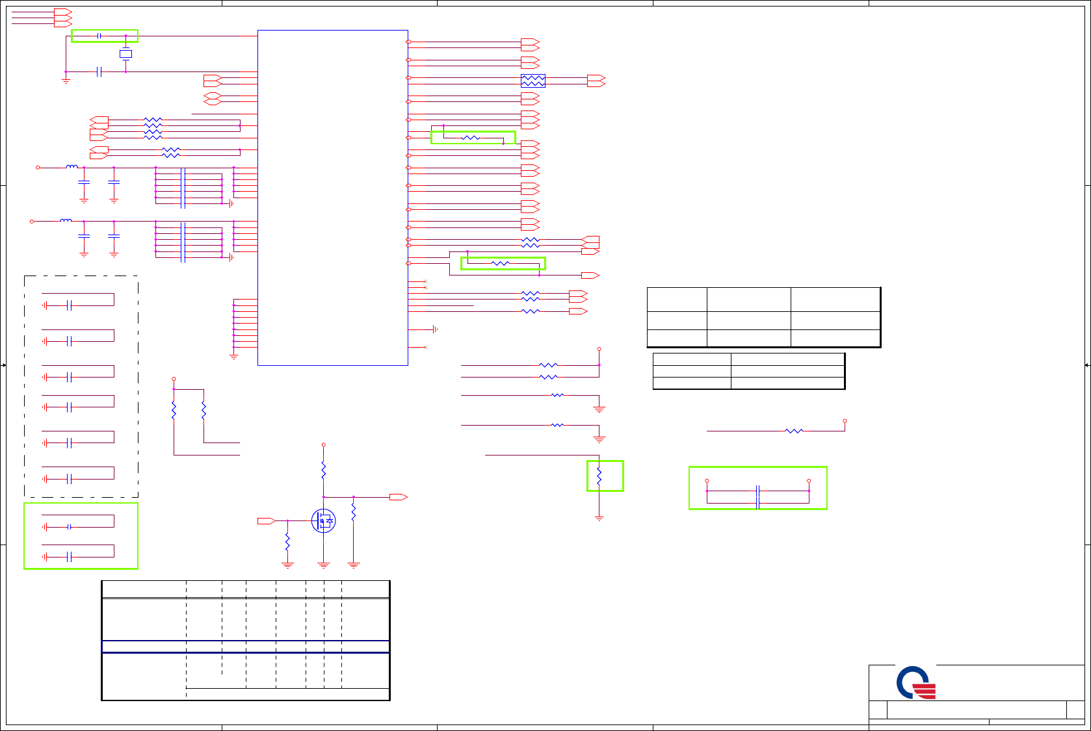Select the upper power rail inductor
The height and width of the screenshot is (731, 1091).
pos(72,167)
